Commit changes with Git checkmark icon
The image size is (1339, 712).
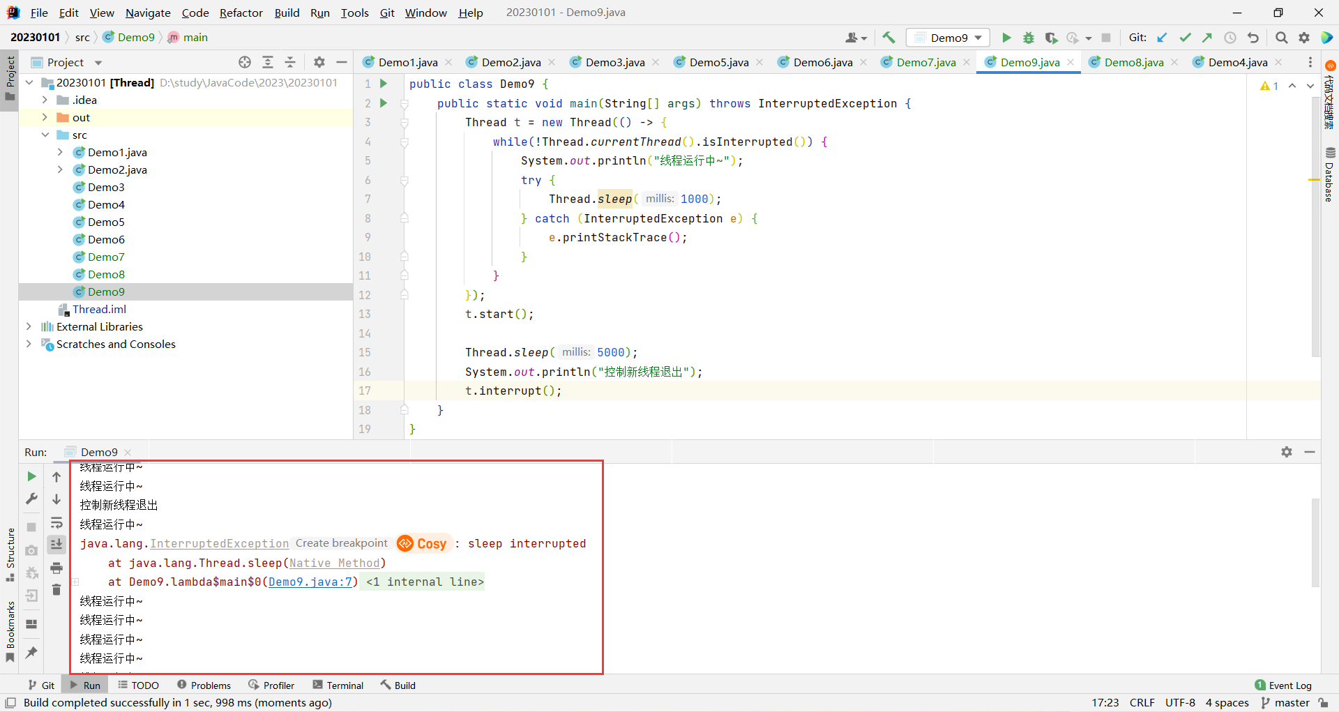pos(1185,38)
